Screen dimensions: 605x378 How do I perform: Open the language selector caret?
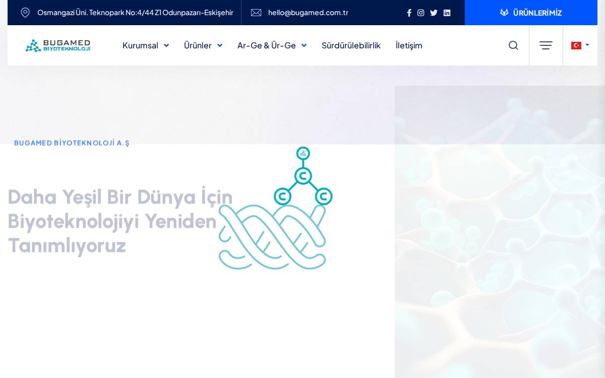pos(587,45)
